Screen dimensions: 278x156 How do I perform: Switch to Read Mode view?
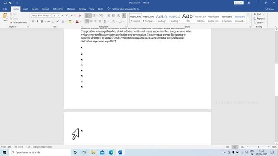(228, 147)
